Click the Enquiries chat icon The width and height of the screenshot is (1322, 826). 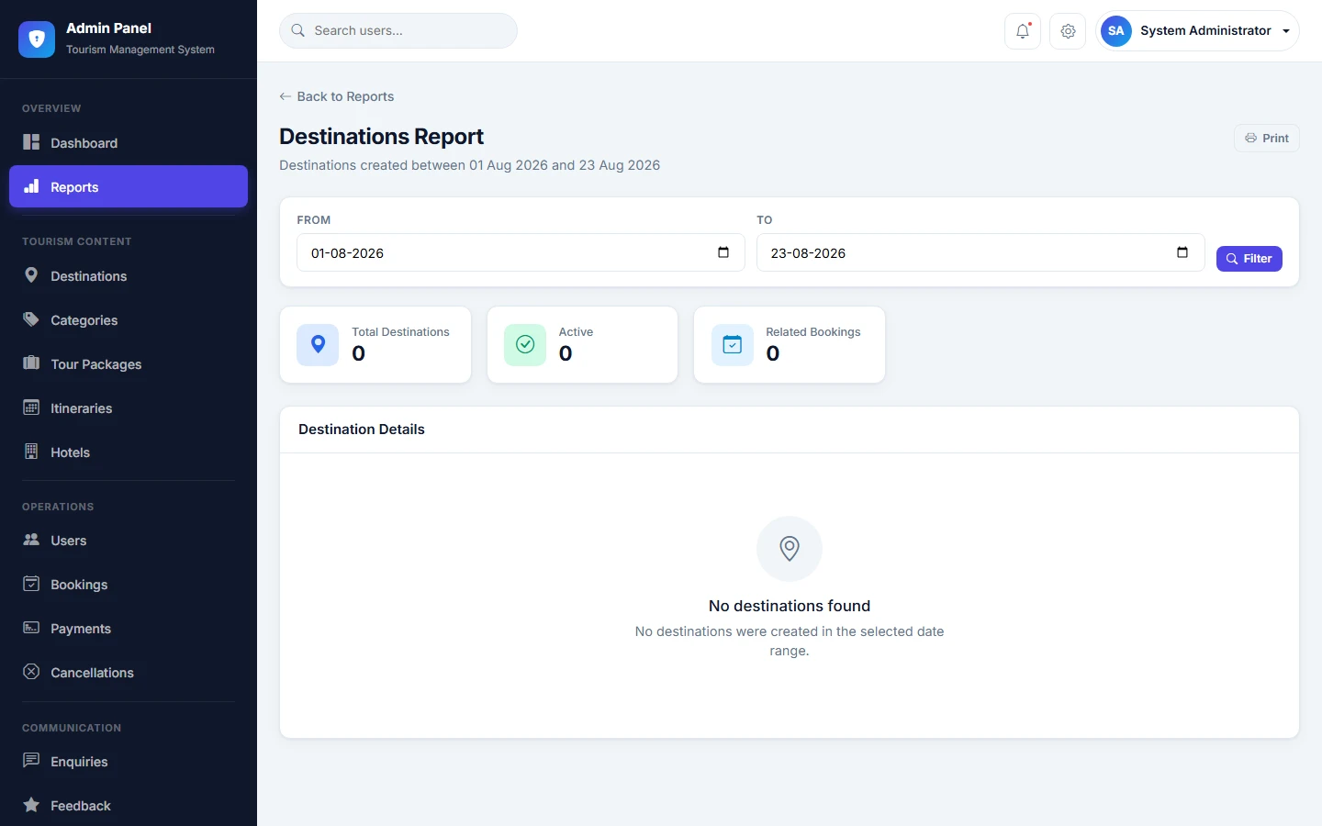pos(31,761)
